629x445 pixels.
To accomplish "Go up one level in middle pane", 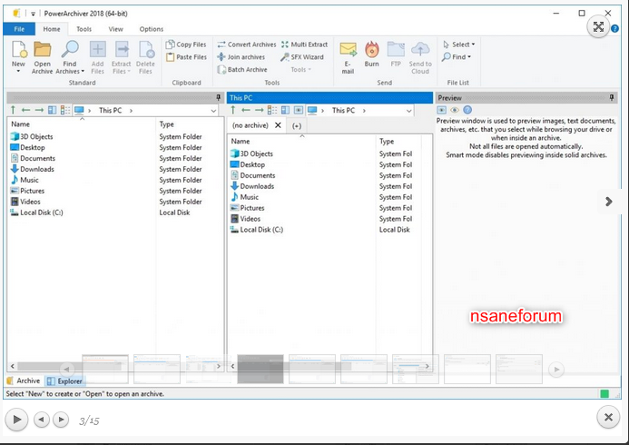I will click(x=233, y=110).
